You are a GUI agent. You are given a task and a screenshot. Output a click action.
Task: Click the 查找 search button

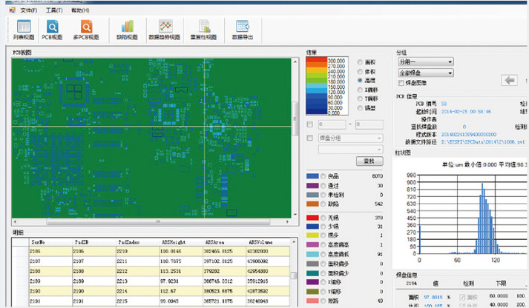pyautogui.click(x=369, y=161)
